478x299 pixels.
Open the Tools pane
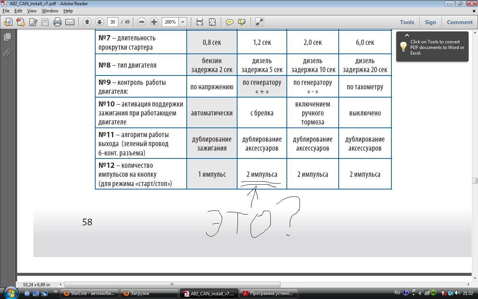pyautogui.click(x=407, y=22)
